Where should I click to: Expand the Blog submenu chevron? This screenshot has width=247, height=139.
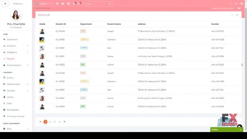(28, 129)
